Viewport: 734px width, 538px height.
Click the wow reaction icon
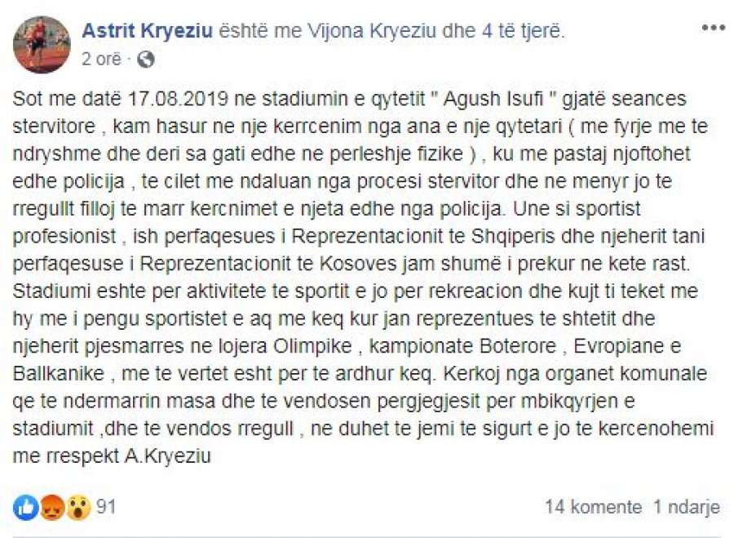pyautogui.click(x=77, y=508)
